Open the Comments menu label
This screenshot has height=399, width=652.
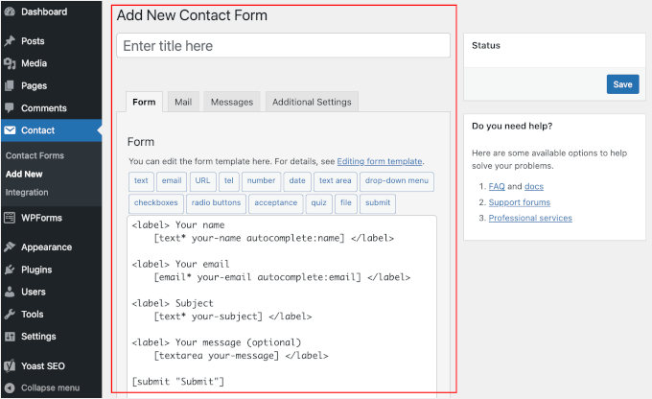(x=44, y=108)
